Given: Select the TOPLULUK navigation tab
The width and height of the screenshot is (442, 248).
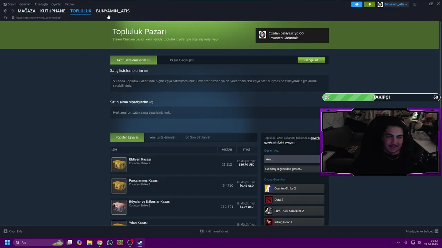Looking at the screenshot, I should pos(81,11).
